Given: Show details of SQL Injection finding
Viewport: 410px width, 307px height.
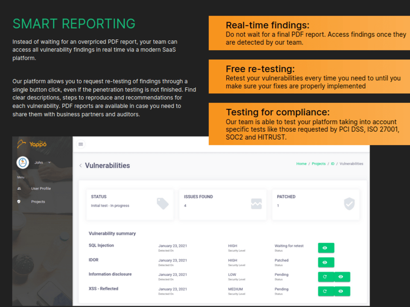Looking at the screenshot, I should click(x=326, y=248).
